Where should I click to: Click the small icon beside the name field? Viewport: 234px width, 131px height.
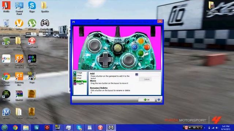136,75
